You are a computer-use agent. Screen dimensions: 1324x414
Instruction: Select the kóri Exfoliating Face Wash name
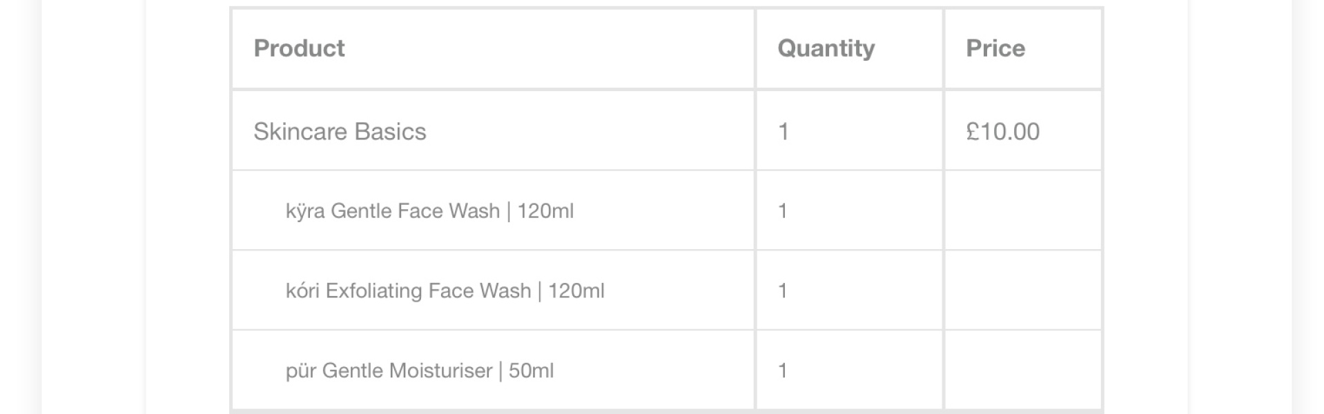[x=408, y=290]
